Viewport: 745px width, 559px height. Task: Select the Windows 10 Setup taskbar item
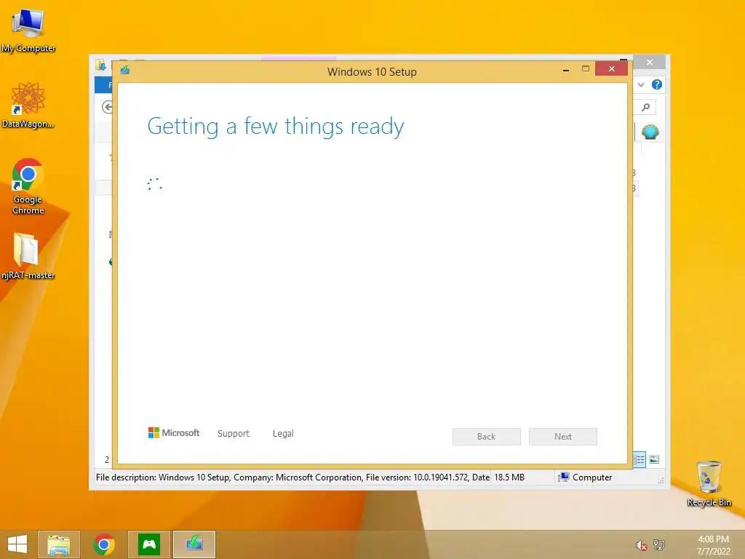194,544
